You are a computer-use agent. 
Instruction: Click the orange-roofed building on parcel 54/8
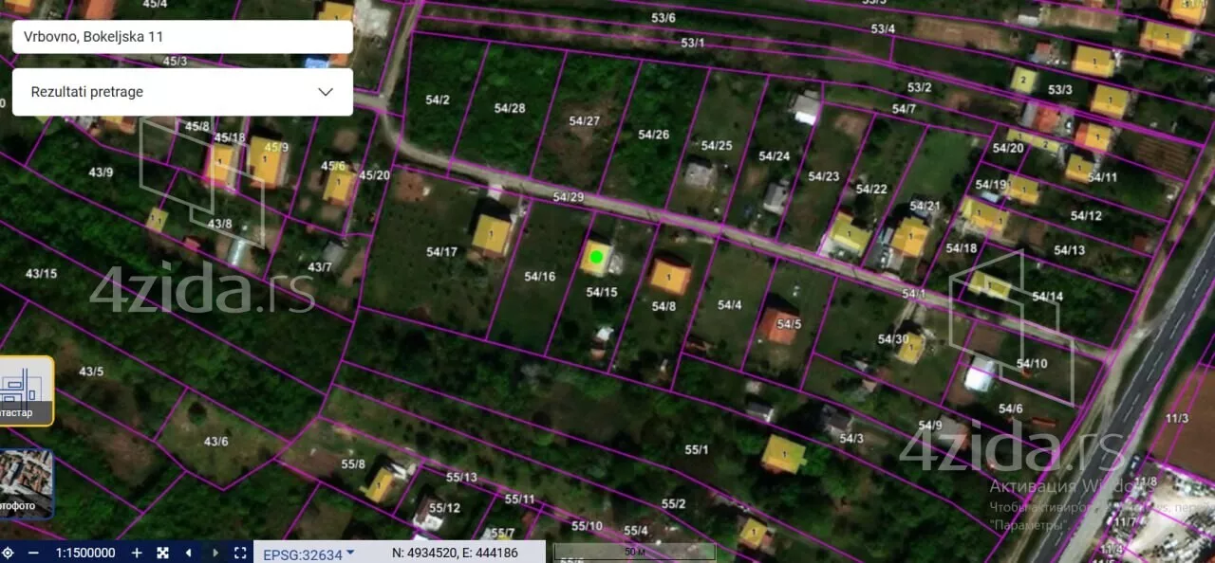coord(669,276)
